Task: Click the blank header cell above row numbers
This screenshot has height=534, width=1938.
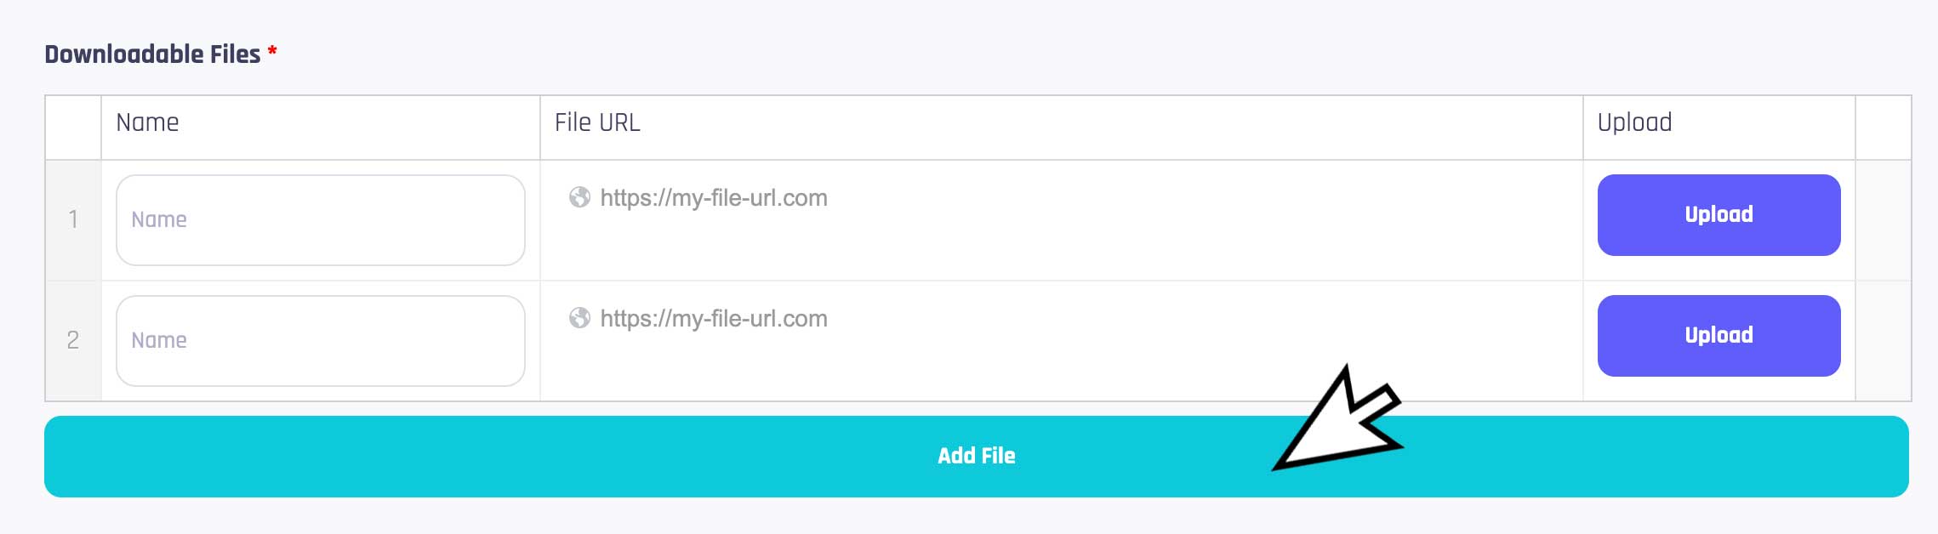Action: [73, 128]
